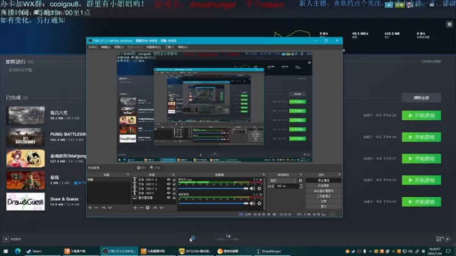
Task: Click the 清除全部 button in Steam downloads
Action: [x=421, y=98]
